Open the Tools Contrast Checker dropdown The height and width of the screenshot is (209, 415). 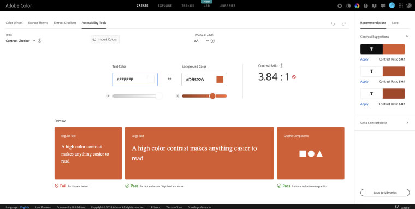(20, 41)
